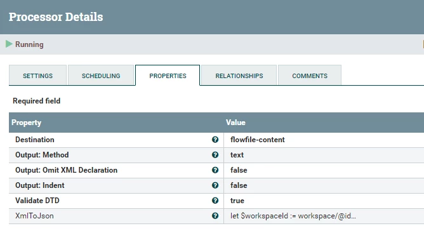Click the Required field label
424x233 pixels.
(37, 101)
